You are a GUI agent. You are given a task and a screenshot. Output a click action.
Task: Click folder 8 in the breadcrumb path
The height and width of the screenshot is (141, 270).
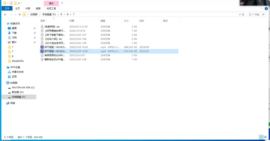[67, 15]
